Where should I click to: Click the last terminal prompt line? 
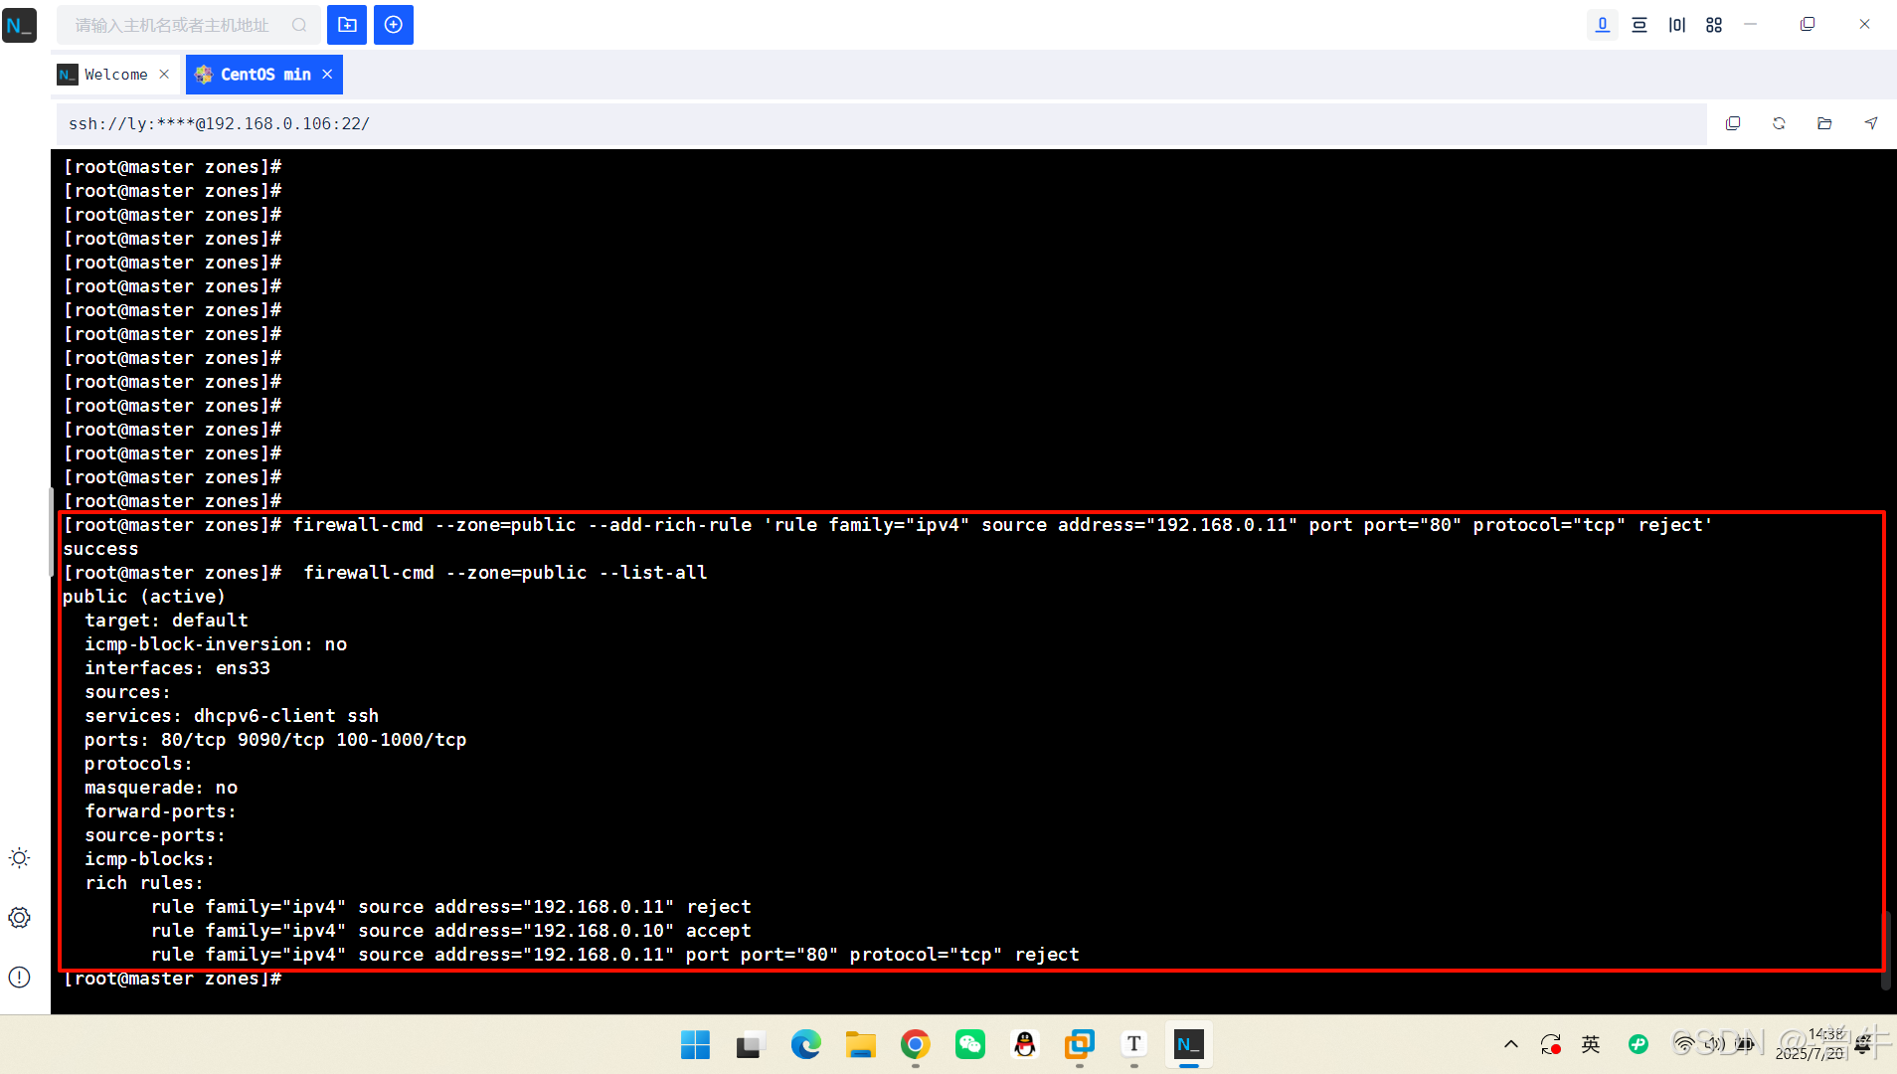click(x=172, y=979)
